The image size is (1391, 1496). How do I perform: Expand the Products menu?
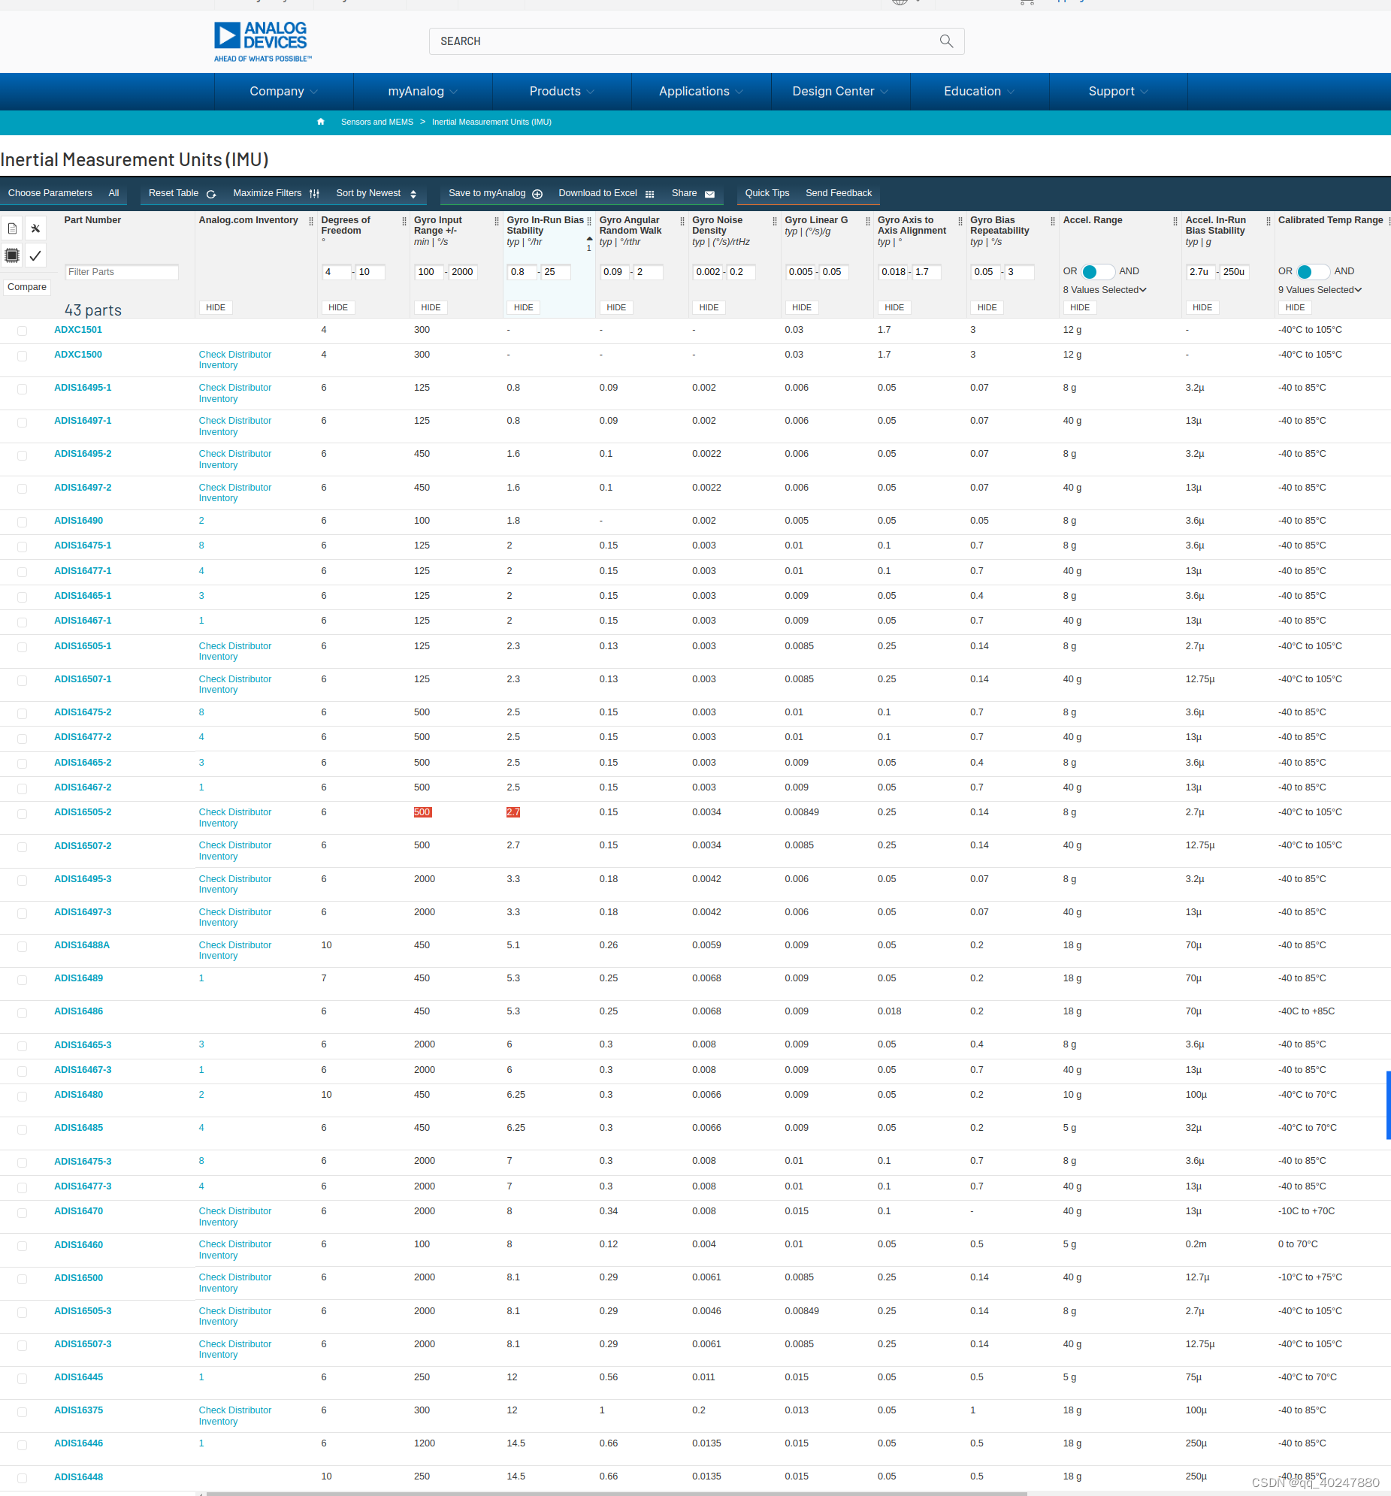pos(562,91)
